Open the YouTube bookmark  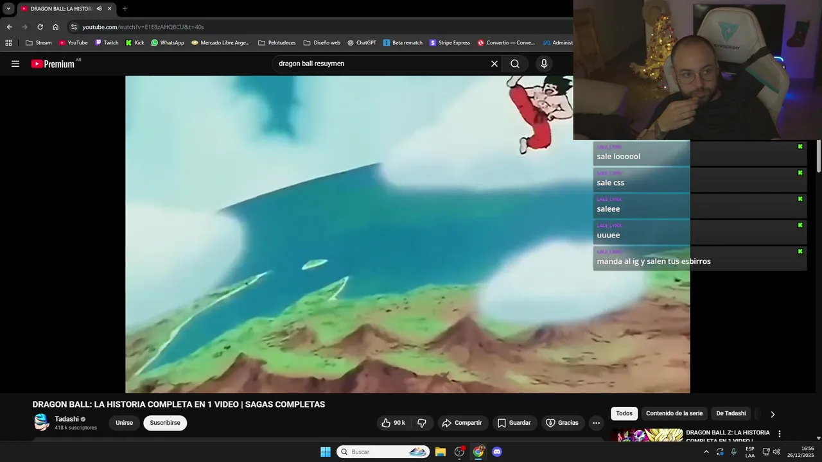pyautogui.click(x=73, y=43)
